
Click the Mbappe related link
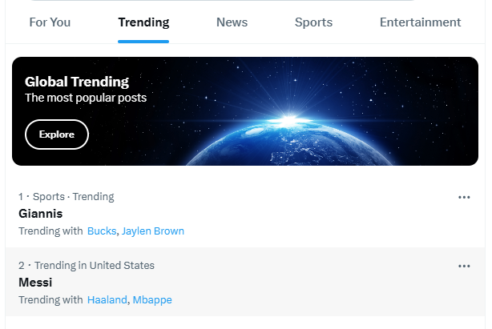coord(152,300)
